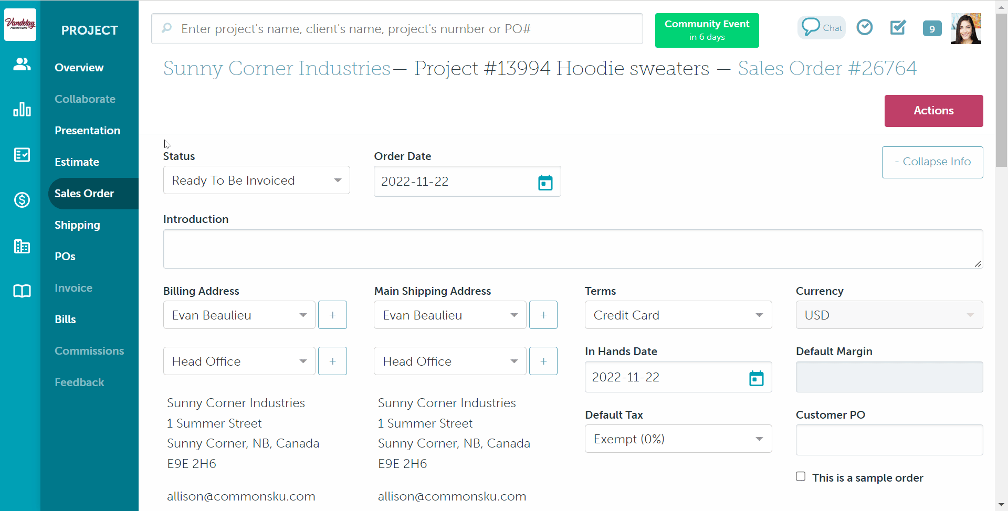Image resolution: width=1008 pixels, height=511 pixels.
Task: Click the dollar sign finance icon
Action: click(22, 200)
